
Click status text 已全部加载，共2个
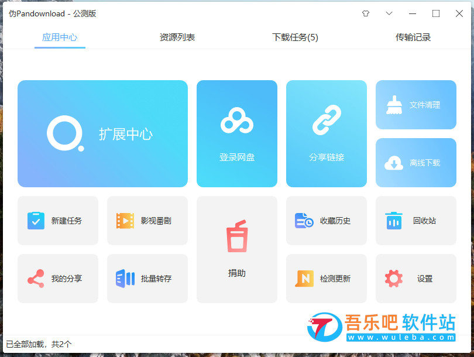point(39,344)
